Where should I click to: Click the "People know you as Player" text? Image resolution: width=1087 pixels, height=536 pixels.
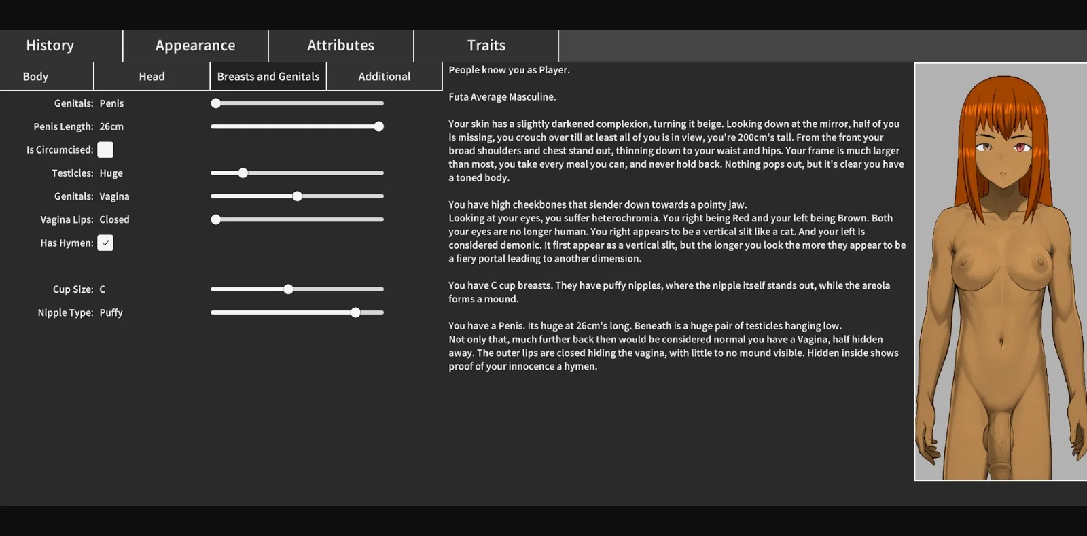[509, 70]
